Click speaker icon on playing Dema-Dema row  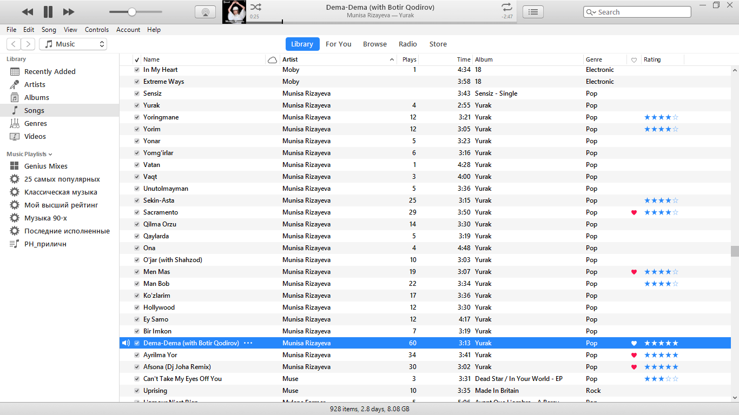(126, 343)
